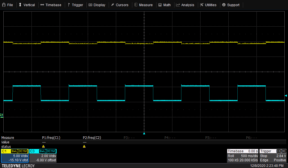Toggle DC1M coupling badge on channel C3
This screenshot has width=288, height=168.
tap(50, 151)
